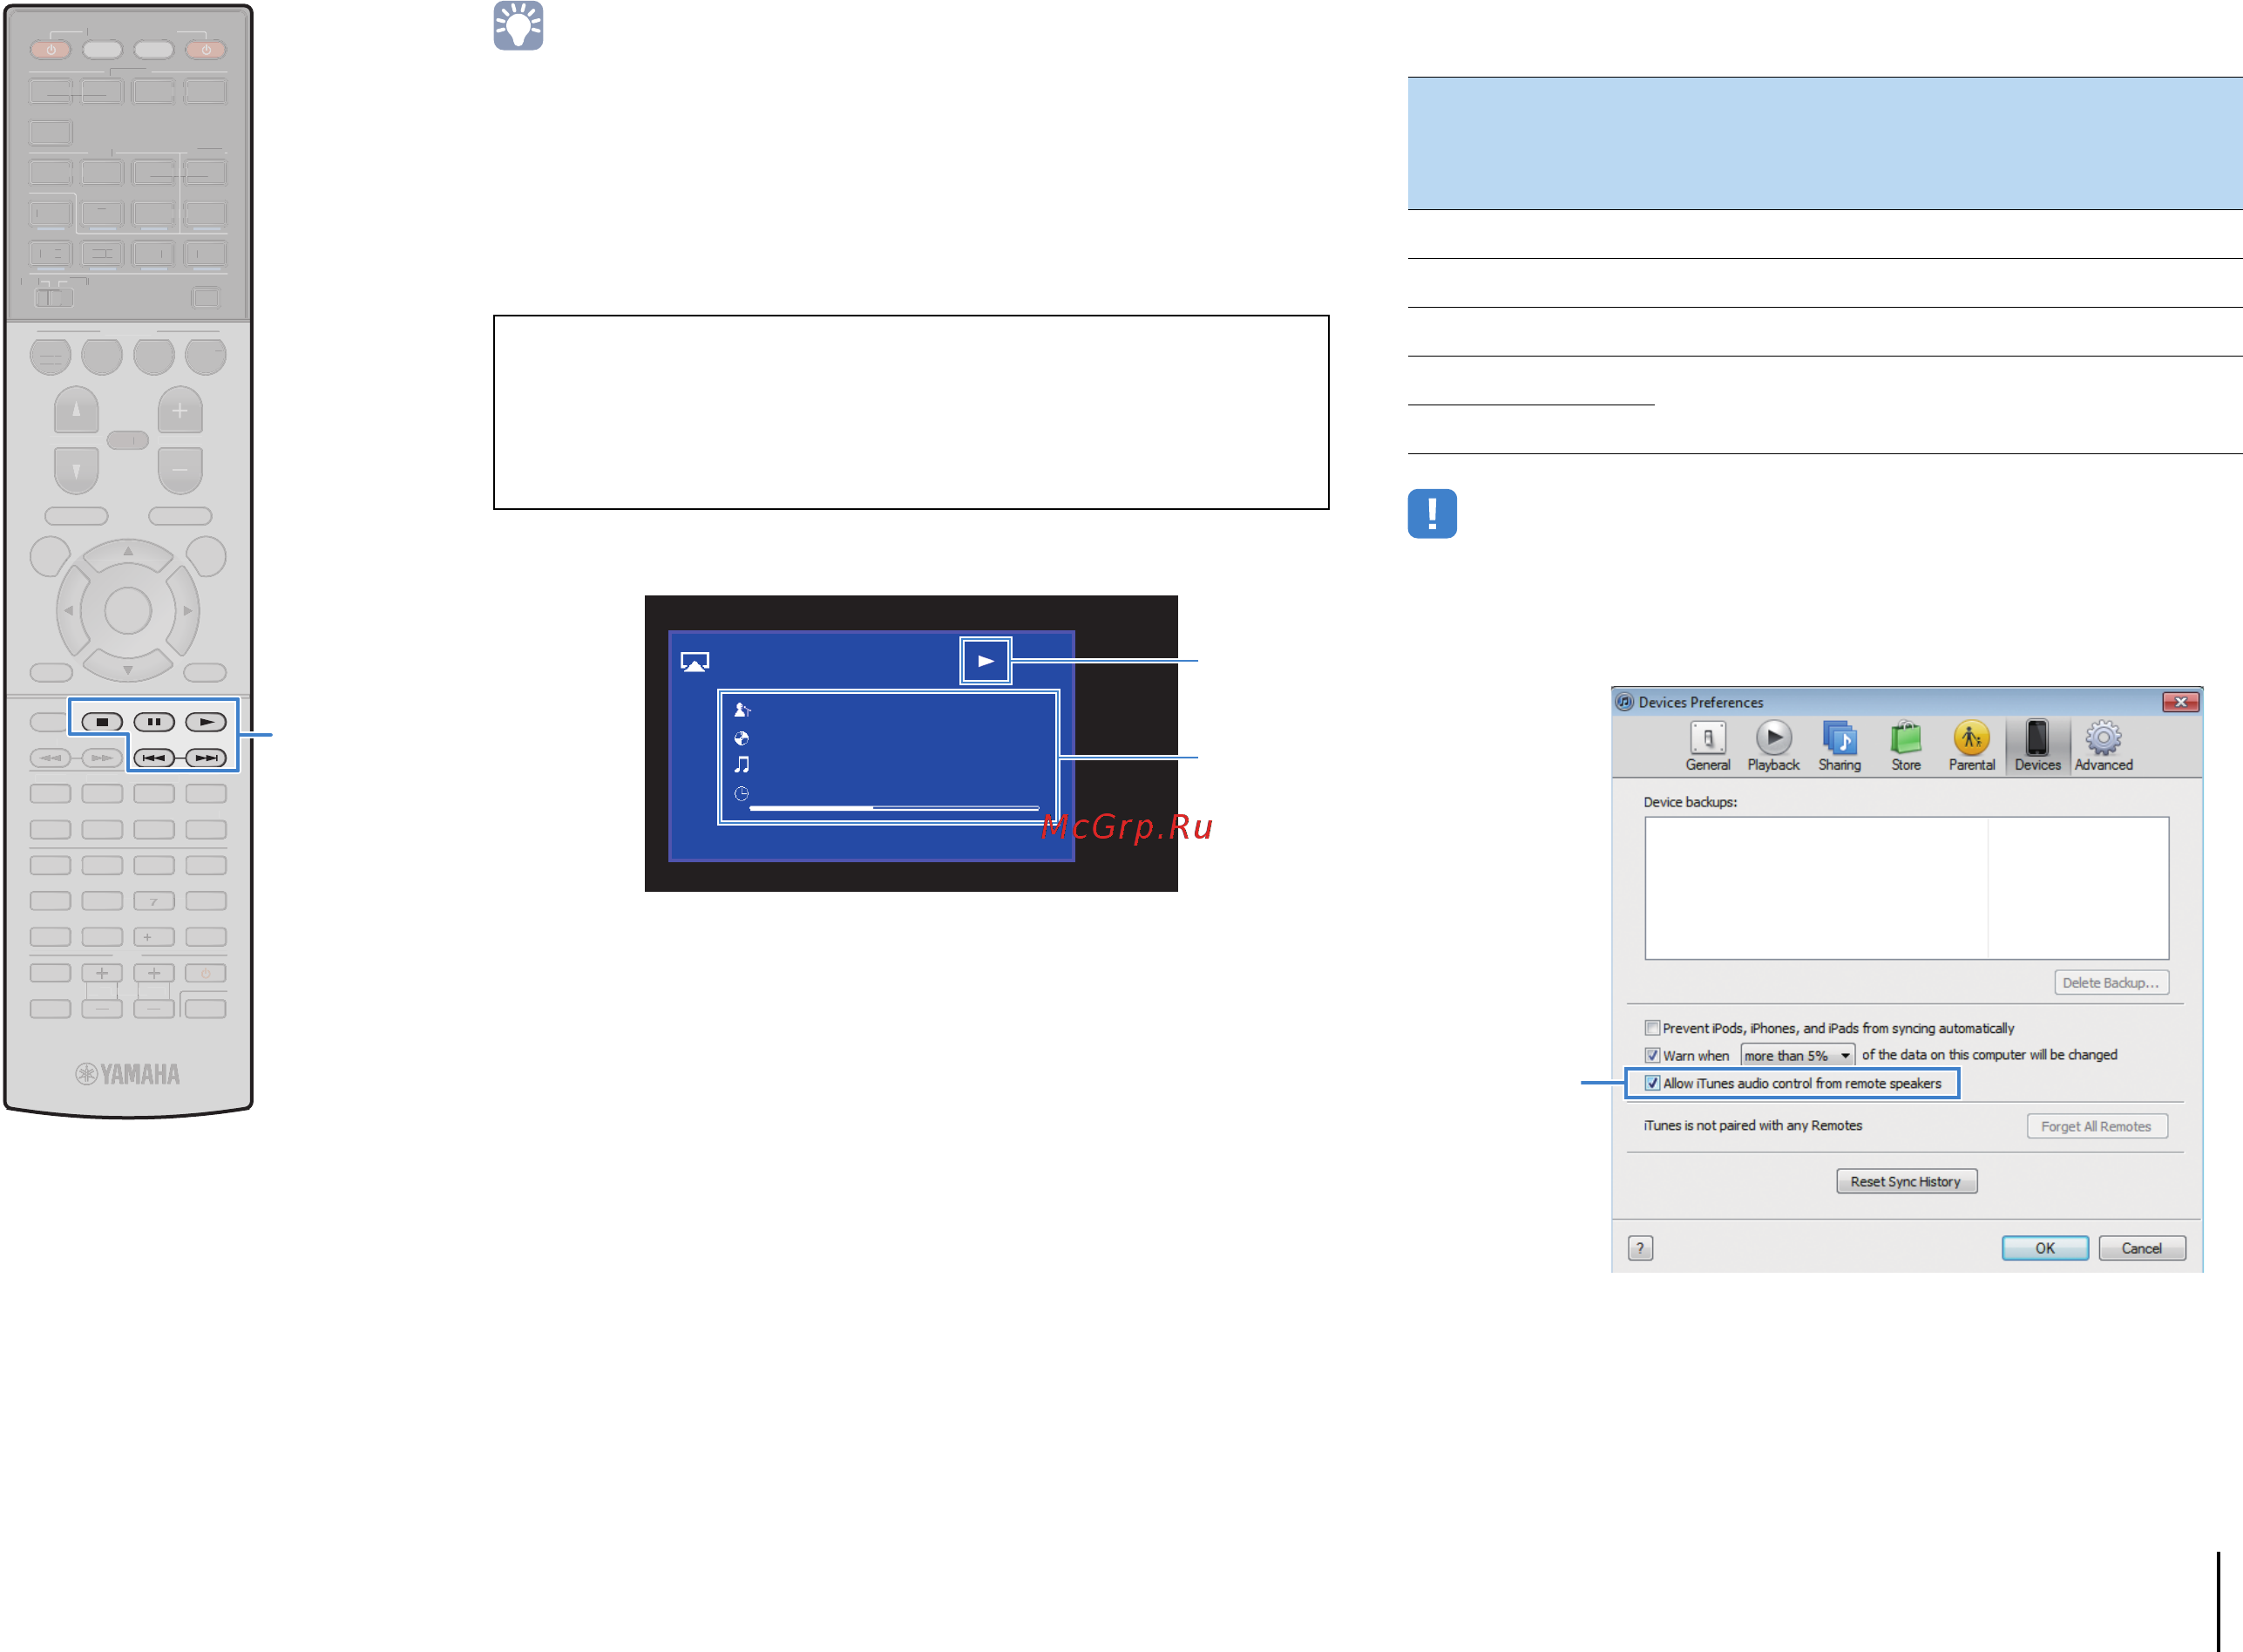Open the Store preferences tab

coord(1905,746)
